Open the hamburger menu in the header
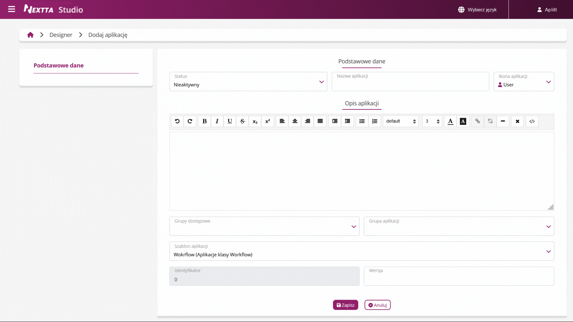Viewport: 573px width, 322px height. [x=12, y=9]
